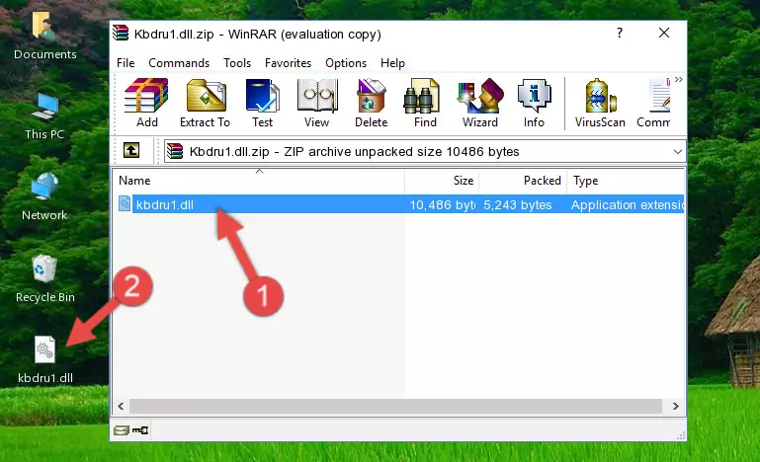Screen dimensions: 760x462
Task: Show archive Info icon
Action: 534,103
